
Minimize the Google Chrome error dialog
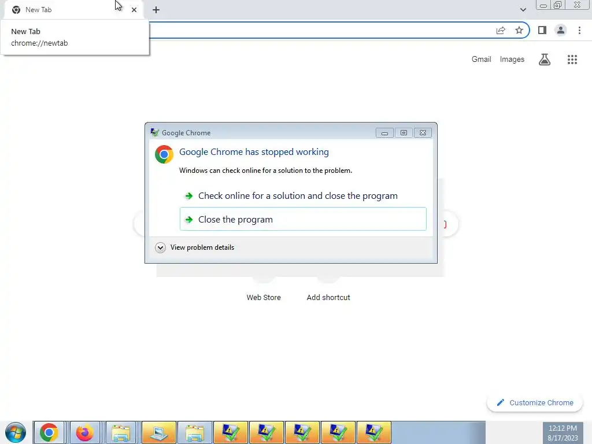384,133
